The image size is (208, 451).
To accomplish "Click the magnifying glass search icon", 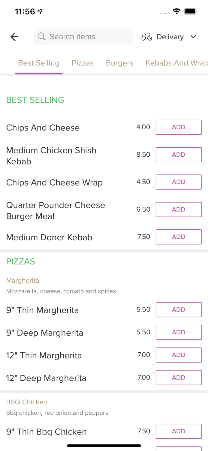I will 42,36.
